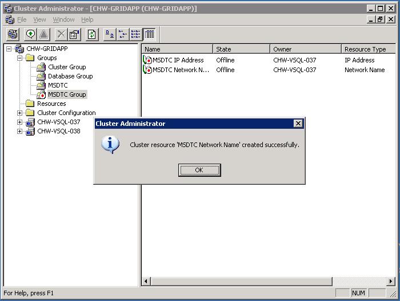
Task: Click the info icon in the dialog
Action: pyautogui.click(x=110, y=144)
